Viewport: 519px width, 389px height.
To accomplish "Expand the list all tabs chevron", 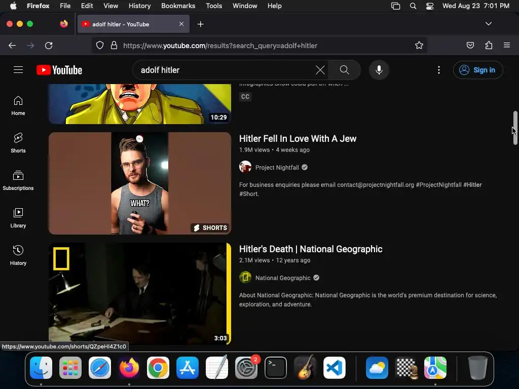I will pos(488,24).
